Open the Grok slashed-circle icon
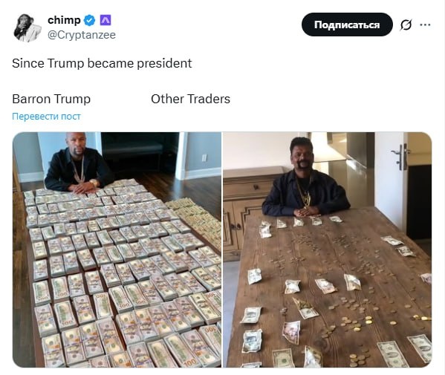The image size is (445, 375). coord(406,25)
